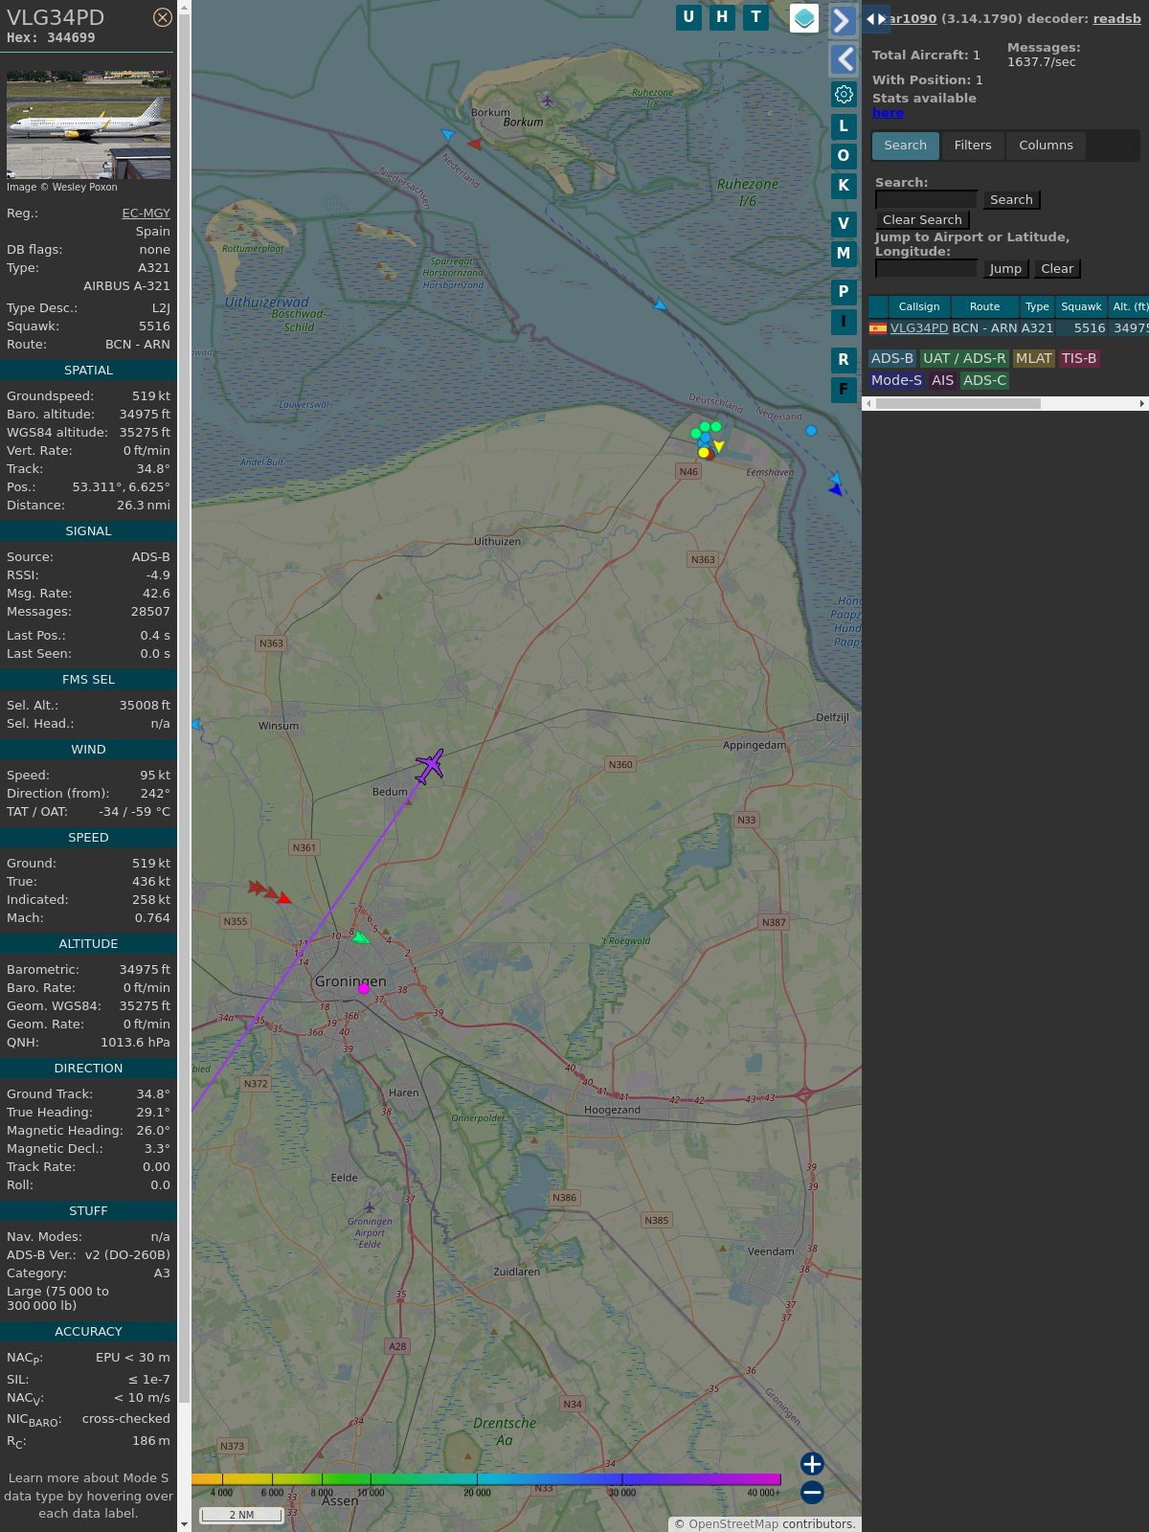Screen dimensions: 1149x1532
Task: Open the settings gear on map
Action: pyautogui.click(x=844, y=94)
